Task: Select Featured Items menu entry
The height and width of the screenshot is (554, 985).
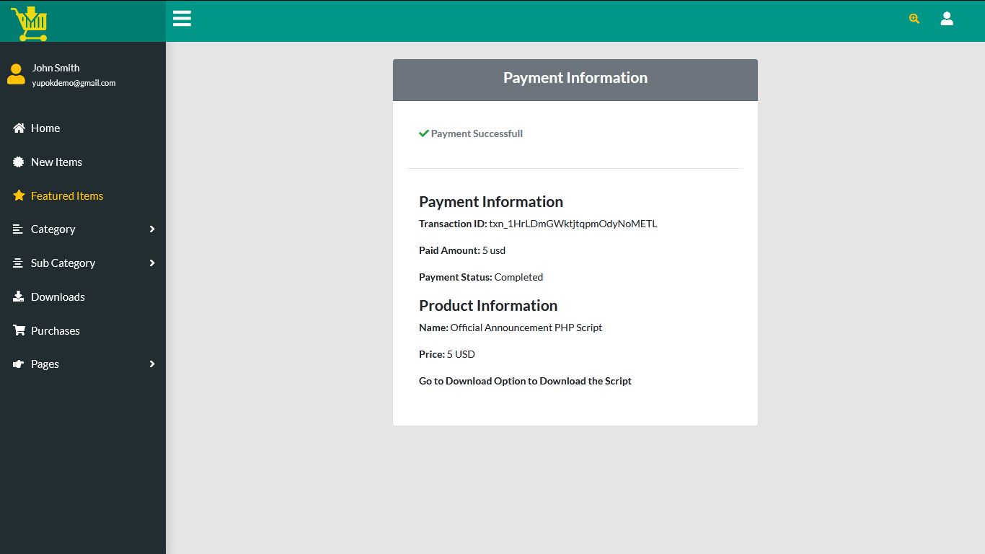Action: (x=67, y=196)
